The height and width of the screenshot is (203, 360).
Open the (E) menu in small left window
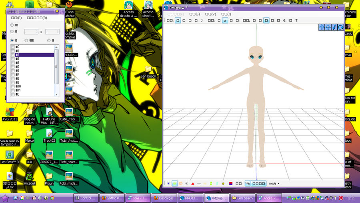point(16,18)
